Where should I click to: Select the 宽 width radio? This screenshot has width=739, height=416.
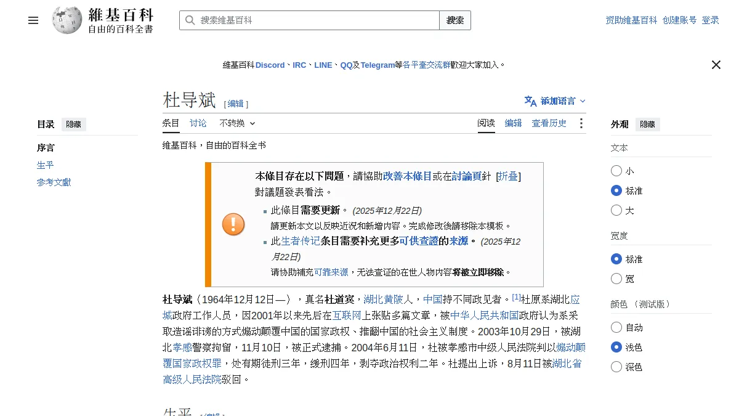coord(616,279)
